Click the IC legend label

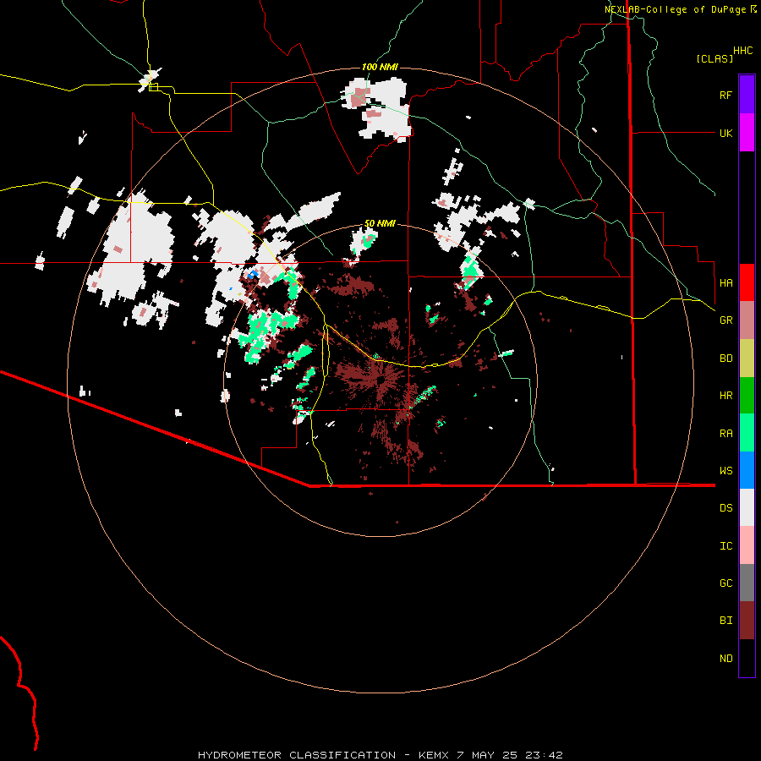point(725,546)
